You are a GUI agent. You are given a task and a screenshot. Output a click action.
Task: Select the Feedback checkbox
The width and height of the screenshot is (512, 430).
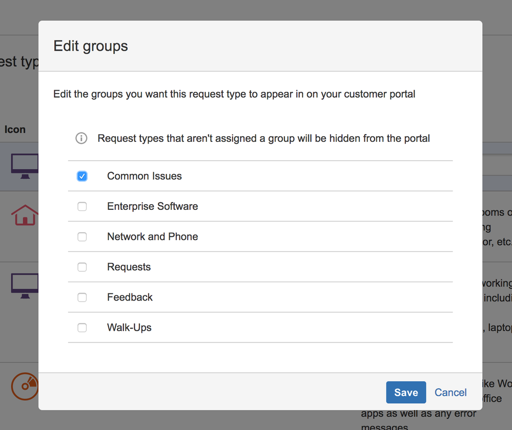pyautogui.click(x=82, y=297)
